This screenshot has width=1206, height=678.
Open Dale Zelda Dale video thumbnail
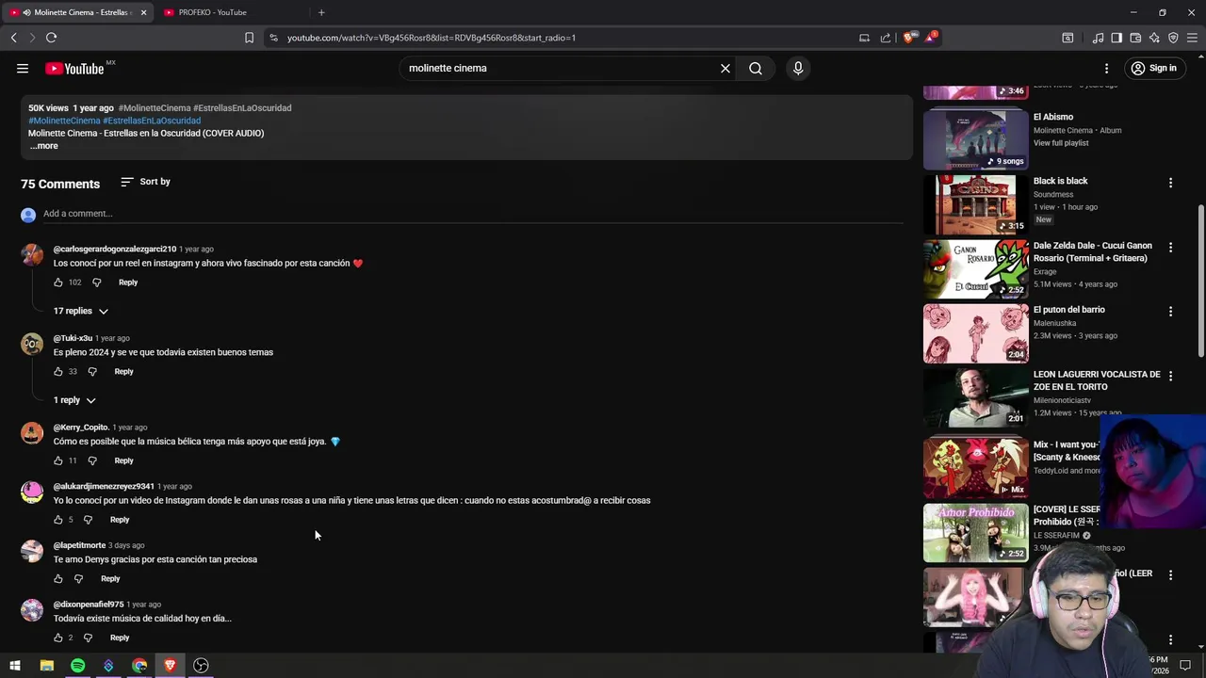tap(976, 269)
